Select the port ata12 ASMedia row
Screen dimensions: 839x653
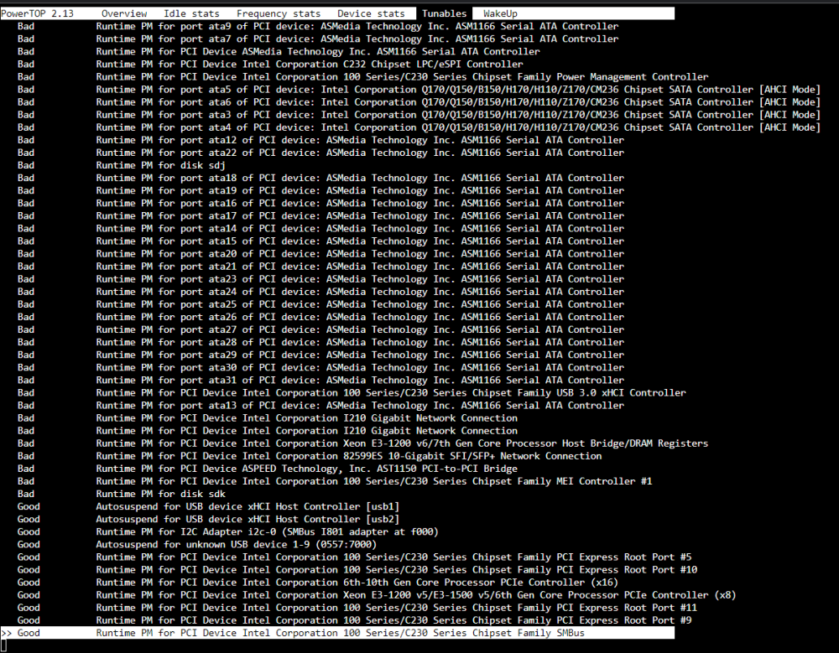coord(320,140)
